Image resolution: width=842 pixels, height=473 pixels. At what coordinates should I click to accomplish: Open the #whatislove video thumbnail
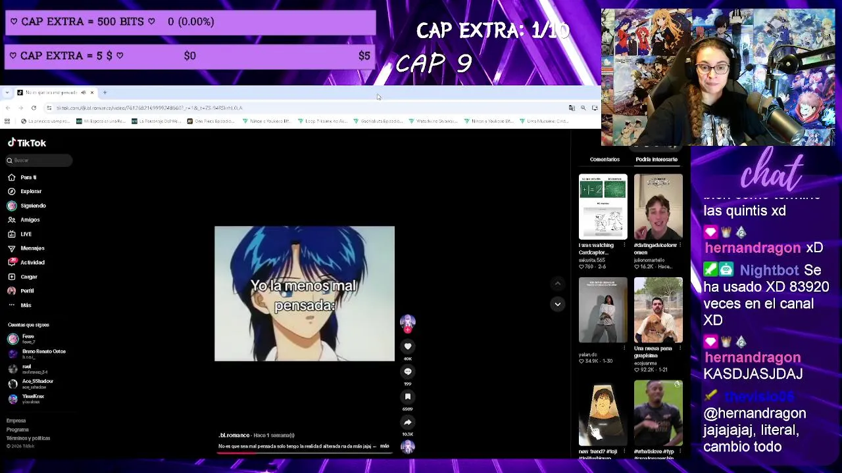[x=658, y=413]
